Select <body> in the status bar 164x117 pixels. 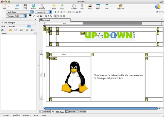click(6, 115)
